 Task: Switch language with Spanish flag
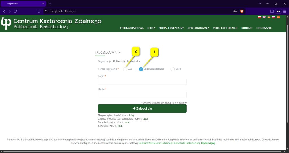click(279, 17)
